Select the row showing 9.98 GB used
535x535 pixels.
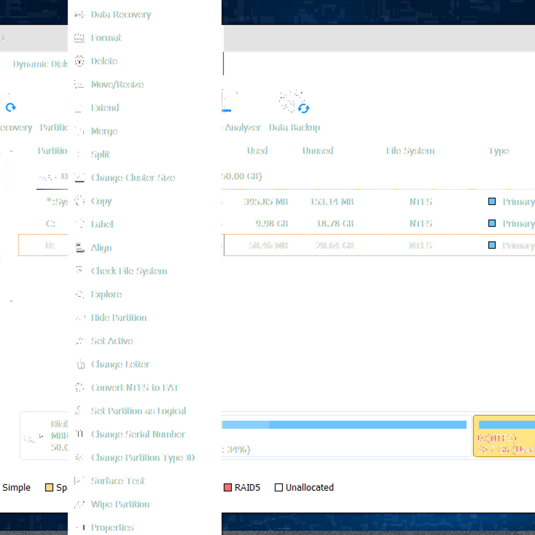pos(378,223)
